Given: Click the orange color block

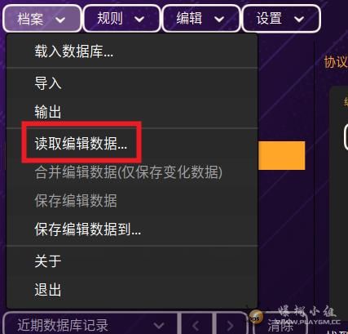Looking at the screenshot, I should click(x=281, y=155).
